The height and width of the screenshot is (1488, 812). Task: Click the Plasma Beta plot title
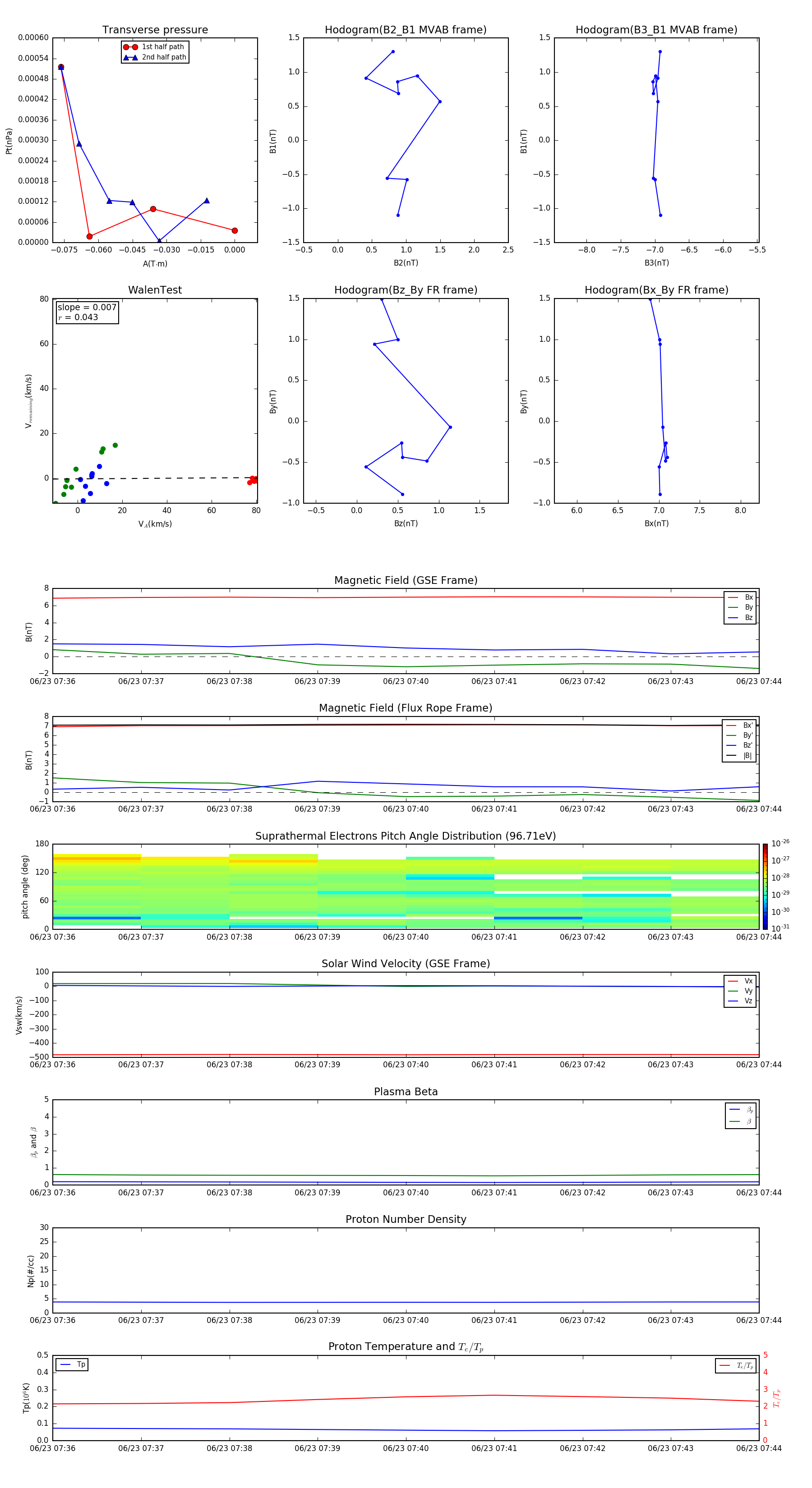[x=406, y=1092]
